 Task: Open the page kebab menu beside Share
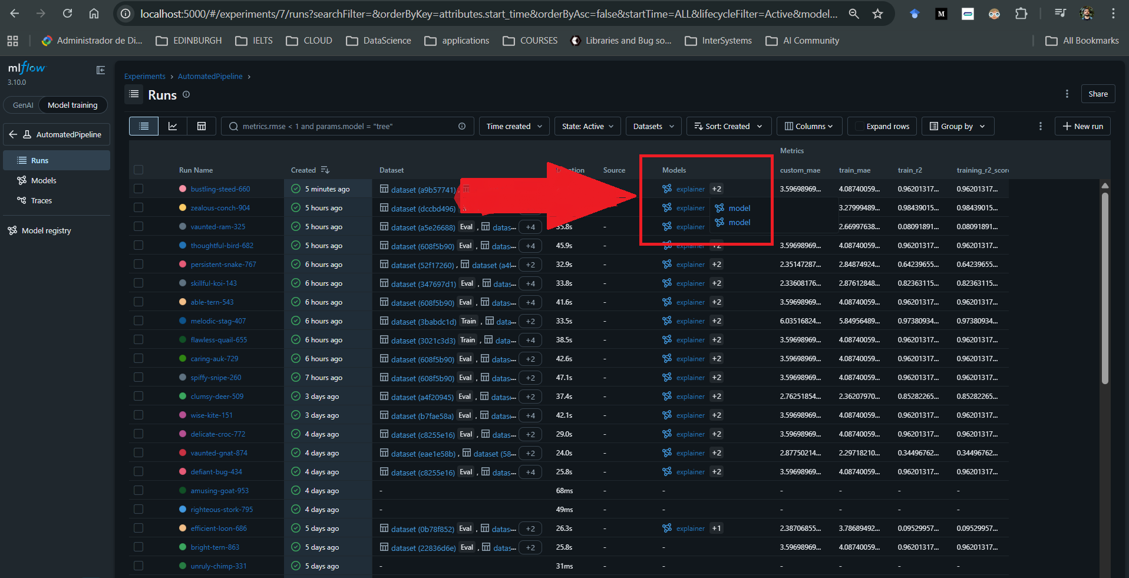(1067, 94)
